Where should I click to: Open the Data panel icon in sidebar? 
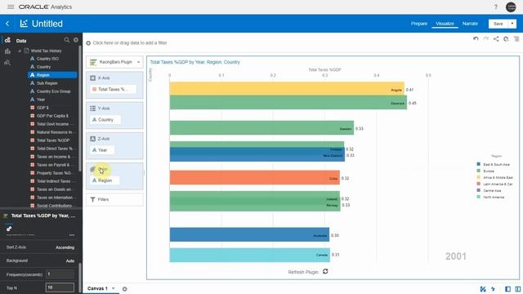coord(7,40)
